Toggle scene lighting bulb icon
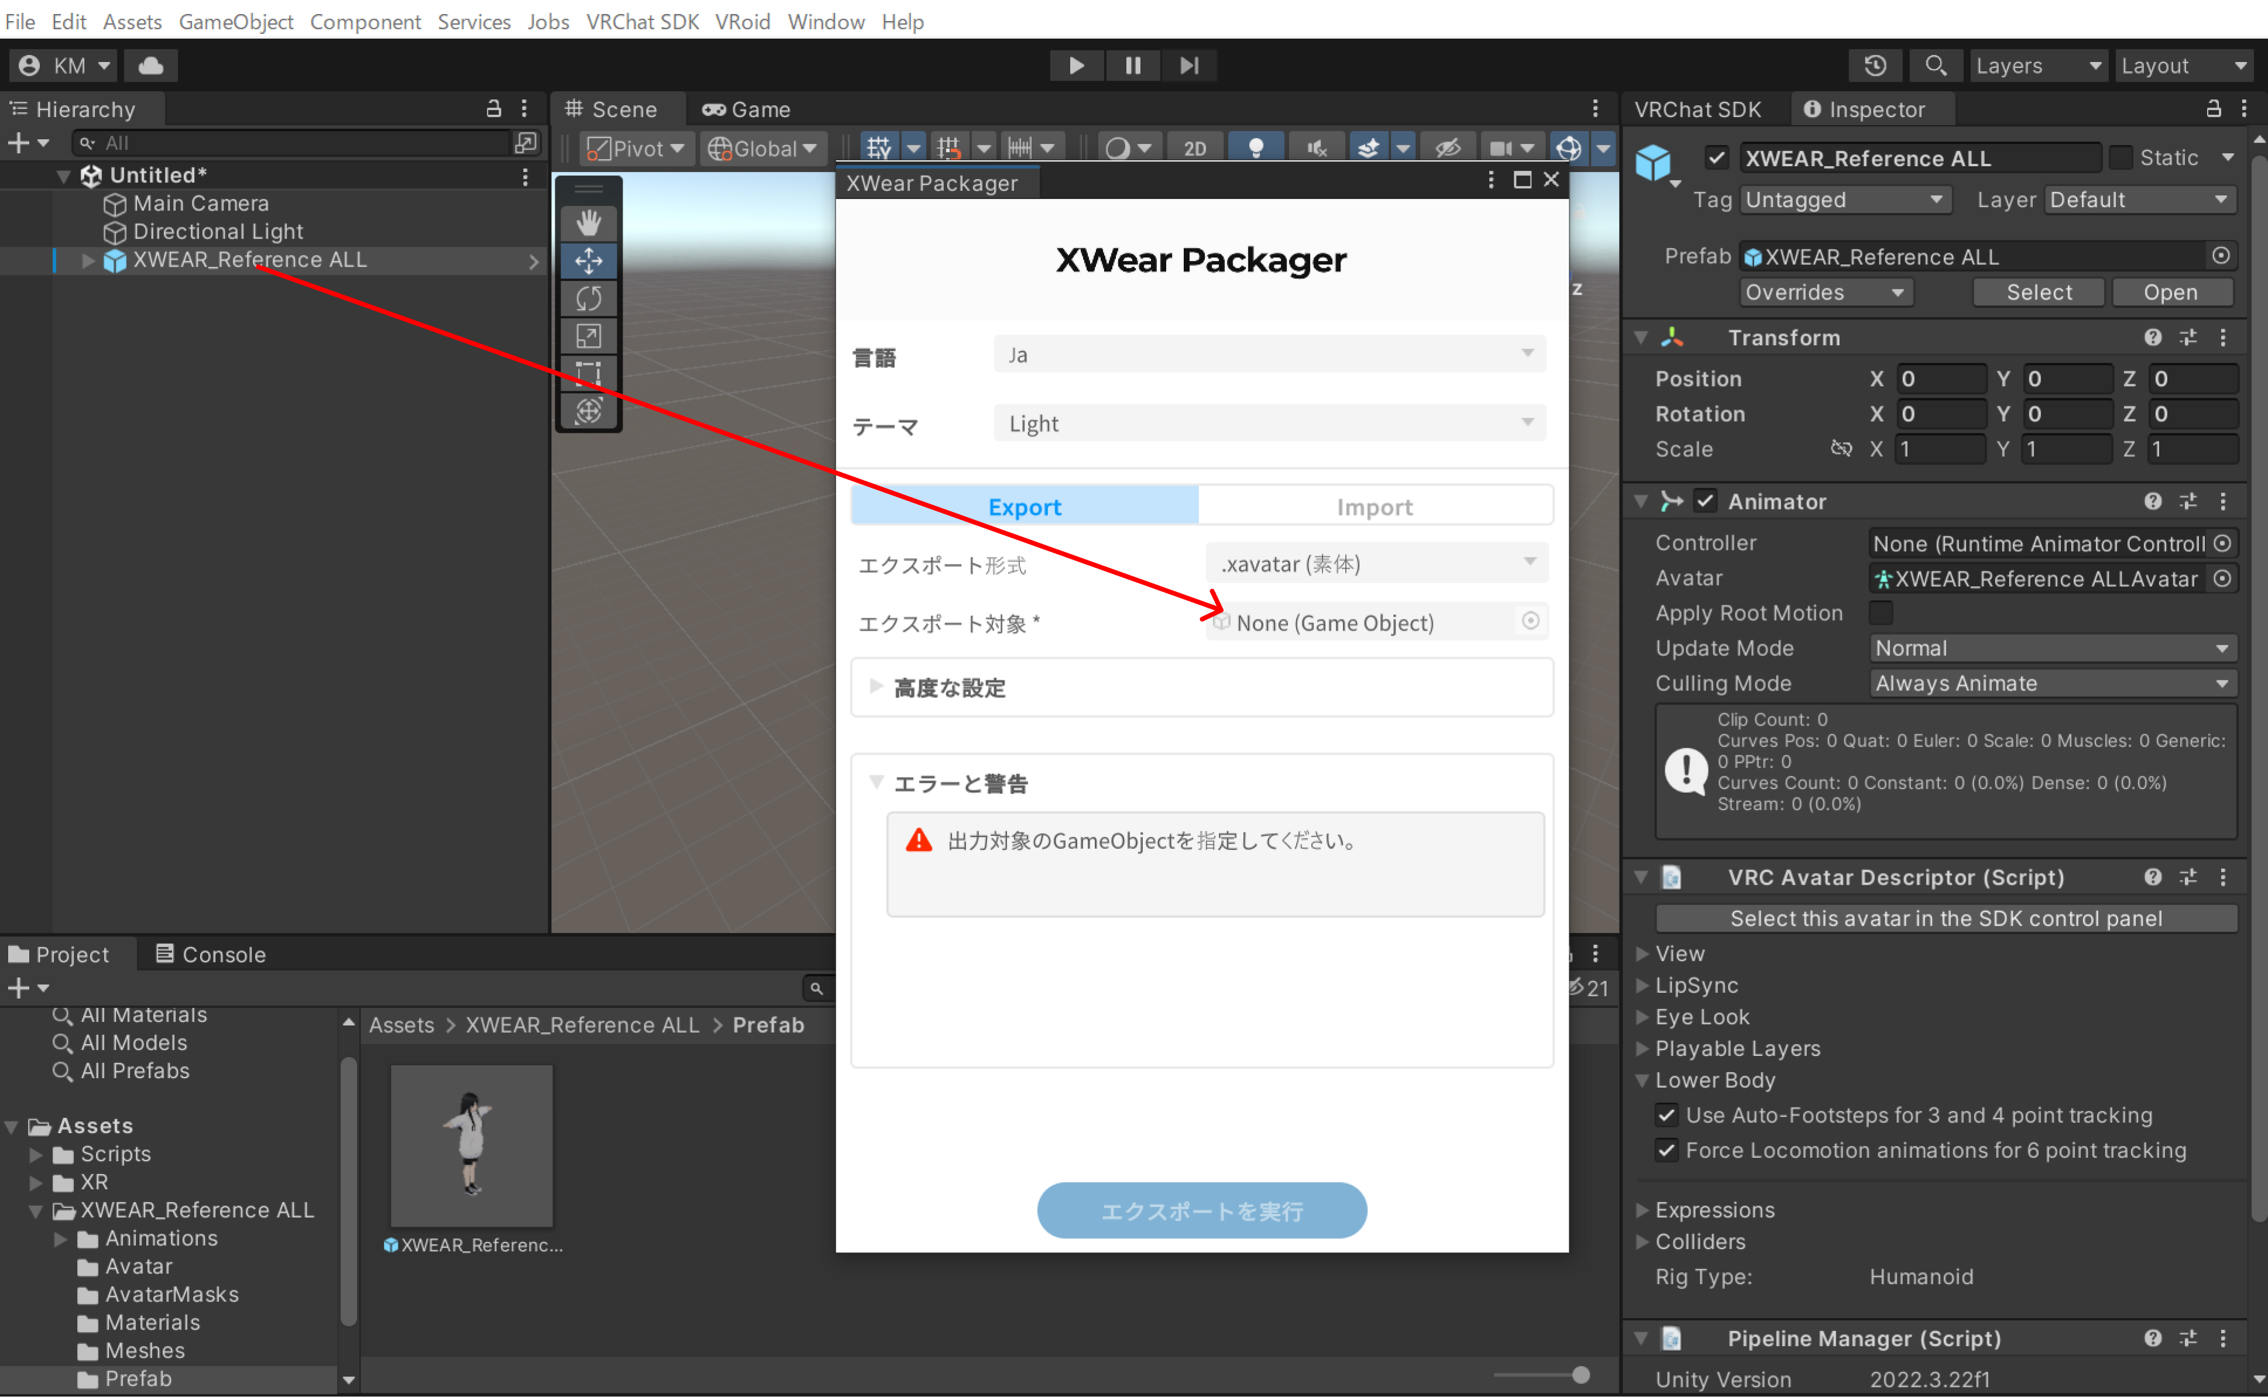The width and height of the screenshot is (2268, 1397). [1255, 148]
